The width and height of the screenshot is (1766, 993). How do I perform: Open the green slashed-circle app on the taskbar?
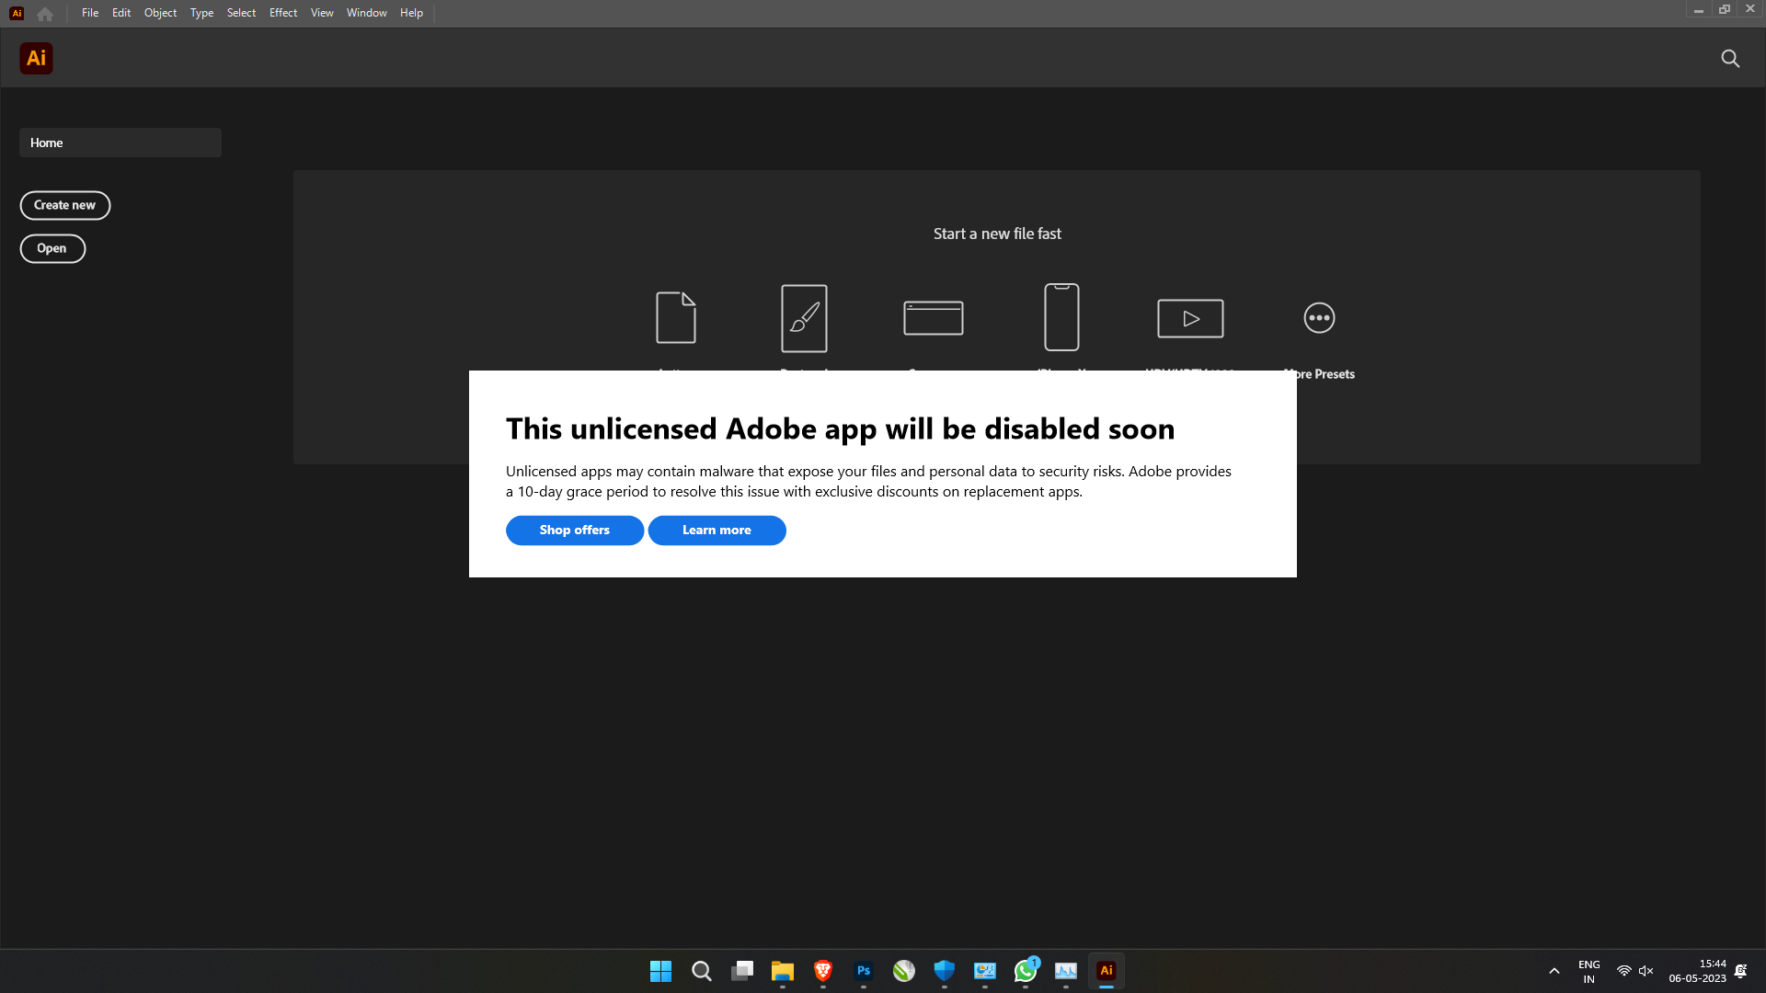(x=904, y=971)
